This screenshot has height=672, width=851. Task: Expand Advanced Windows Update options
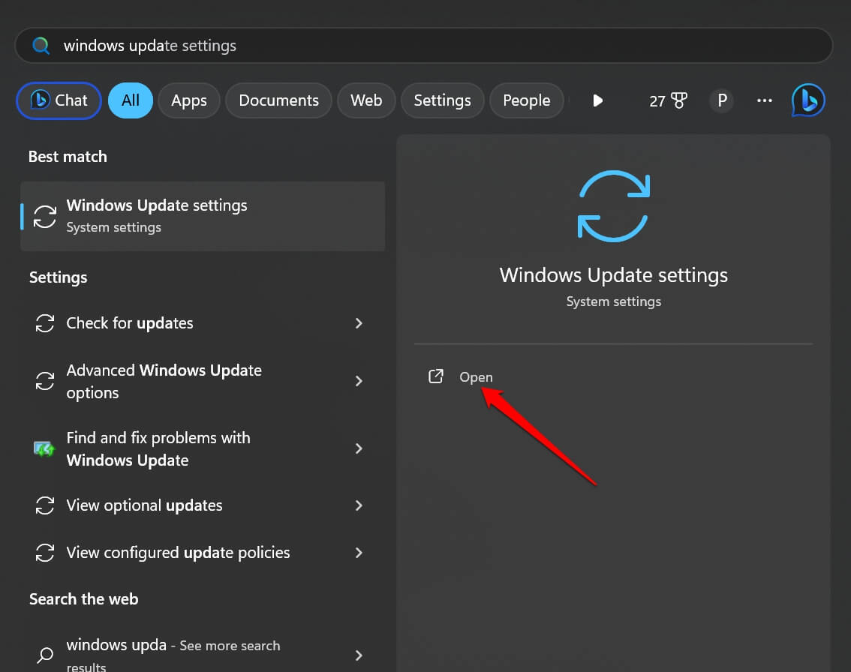tap(359, 381)
